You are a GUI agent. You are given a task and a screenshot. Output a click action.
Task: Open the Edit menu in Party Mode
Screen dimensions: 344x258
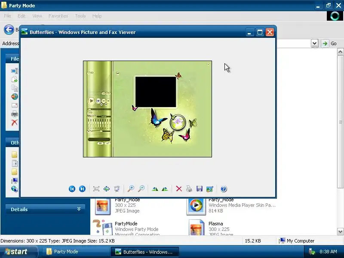(x=21, y=16)
